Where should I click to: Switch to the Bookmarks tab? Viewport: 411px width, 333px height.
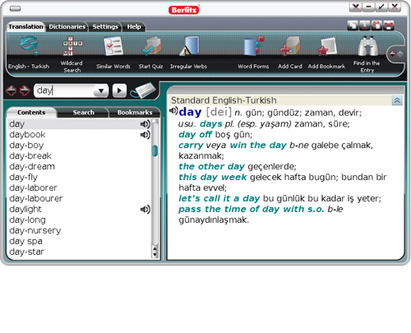pos(135,113)
